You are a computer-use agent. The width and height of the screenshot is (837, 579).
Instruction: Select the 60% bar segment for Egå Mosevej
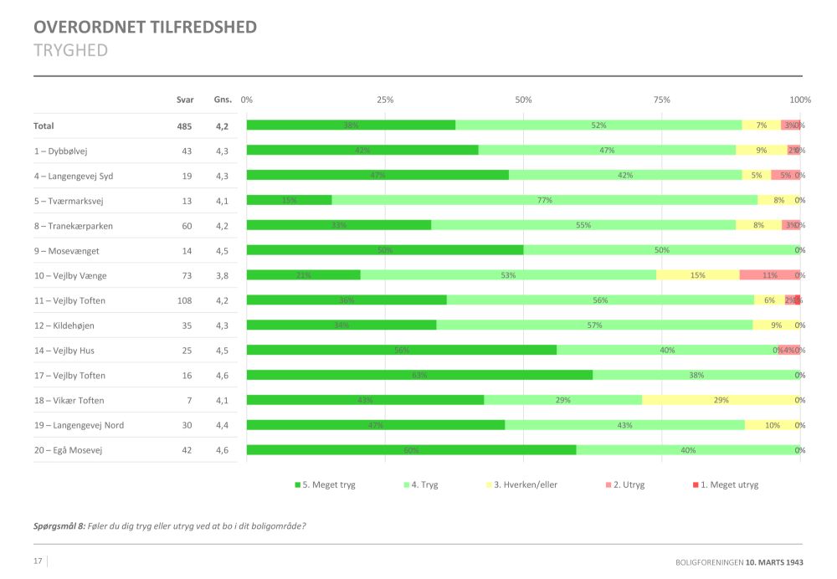(411, 450)
